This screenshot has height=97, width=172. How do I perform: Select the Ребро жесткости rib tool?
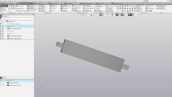53,6
